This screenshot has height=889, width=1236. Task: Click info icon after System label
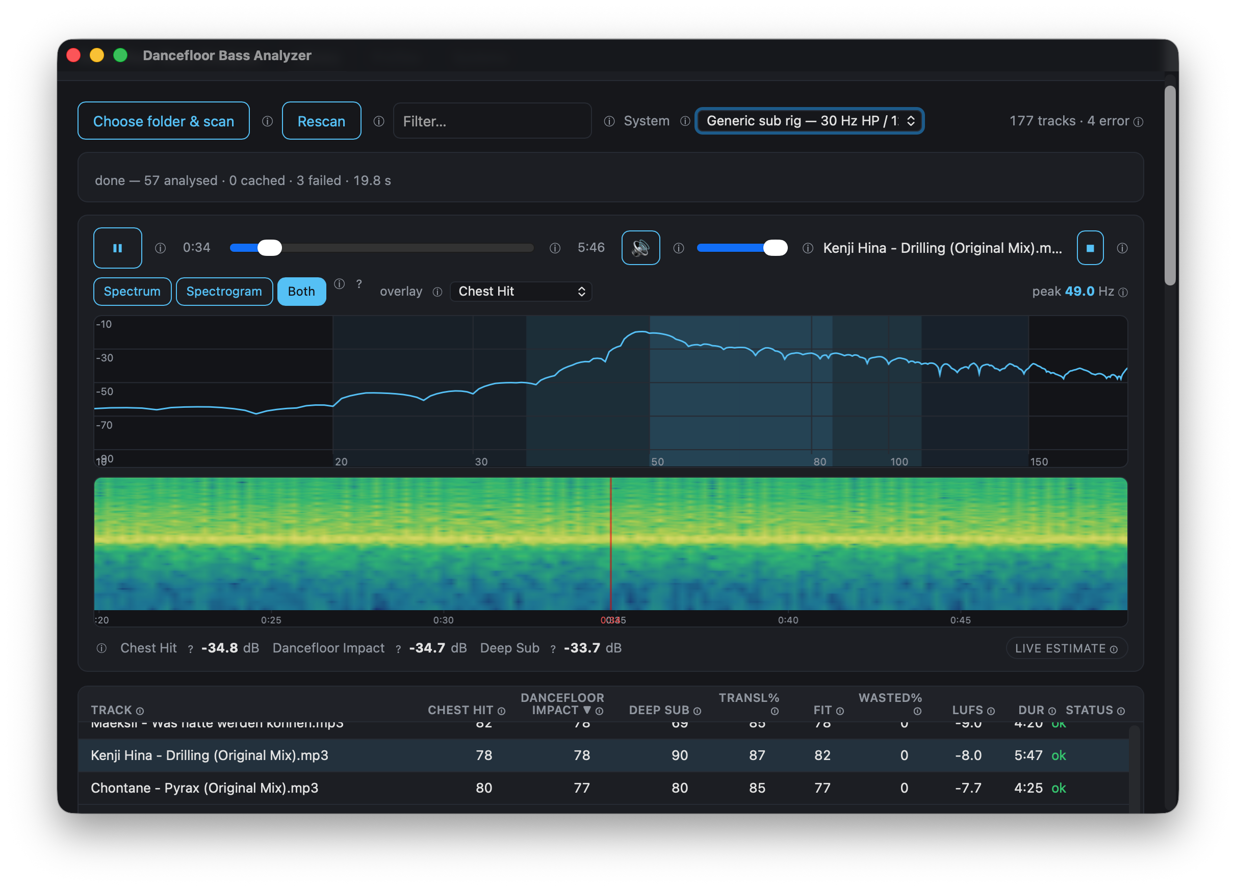685,121
